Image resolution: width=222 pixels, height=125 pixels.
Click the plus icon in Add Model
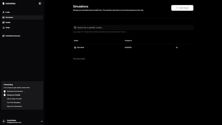pyautogui.click(x=177, y=8)
